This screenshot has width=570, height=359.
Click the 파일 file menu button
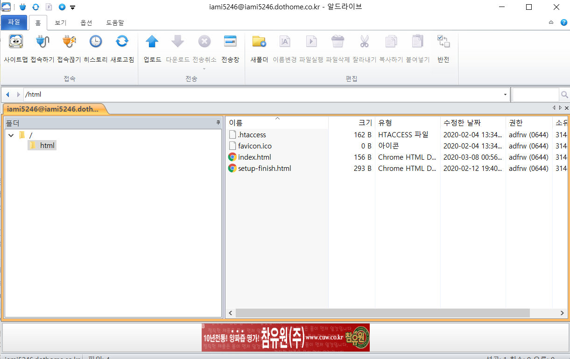pos(14,22)
